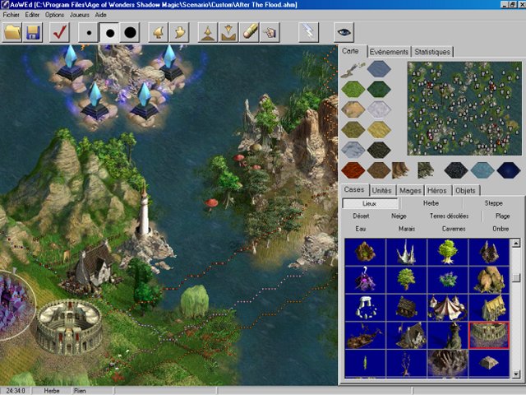Image resolution: width=526 pixels, height=395 pixels.
Task: Select the brown mountain ridge terrain icon
Action: point(400,170)
